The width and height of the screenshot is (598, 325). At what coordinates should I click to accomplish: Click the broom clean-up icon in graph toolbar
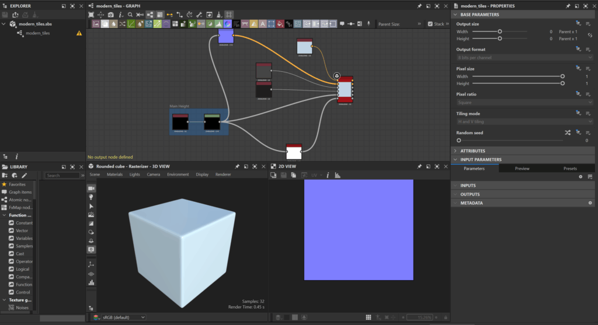[220, 15]
